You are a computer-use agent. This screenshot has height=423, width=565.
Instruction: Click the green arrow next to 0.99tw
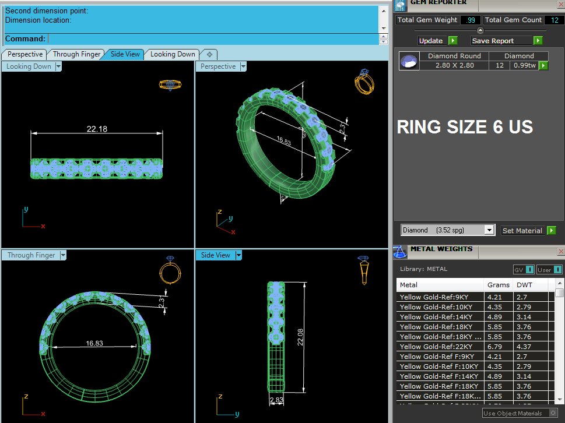click(x=543, y=65)
